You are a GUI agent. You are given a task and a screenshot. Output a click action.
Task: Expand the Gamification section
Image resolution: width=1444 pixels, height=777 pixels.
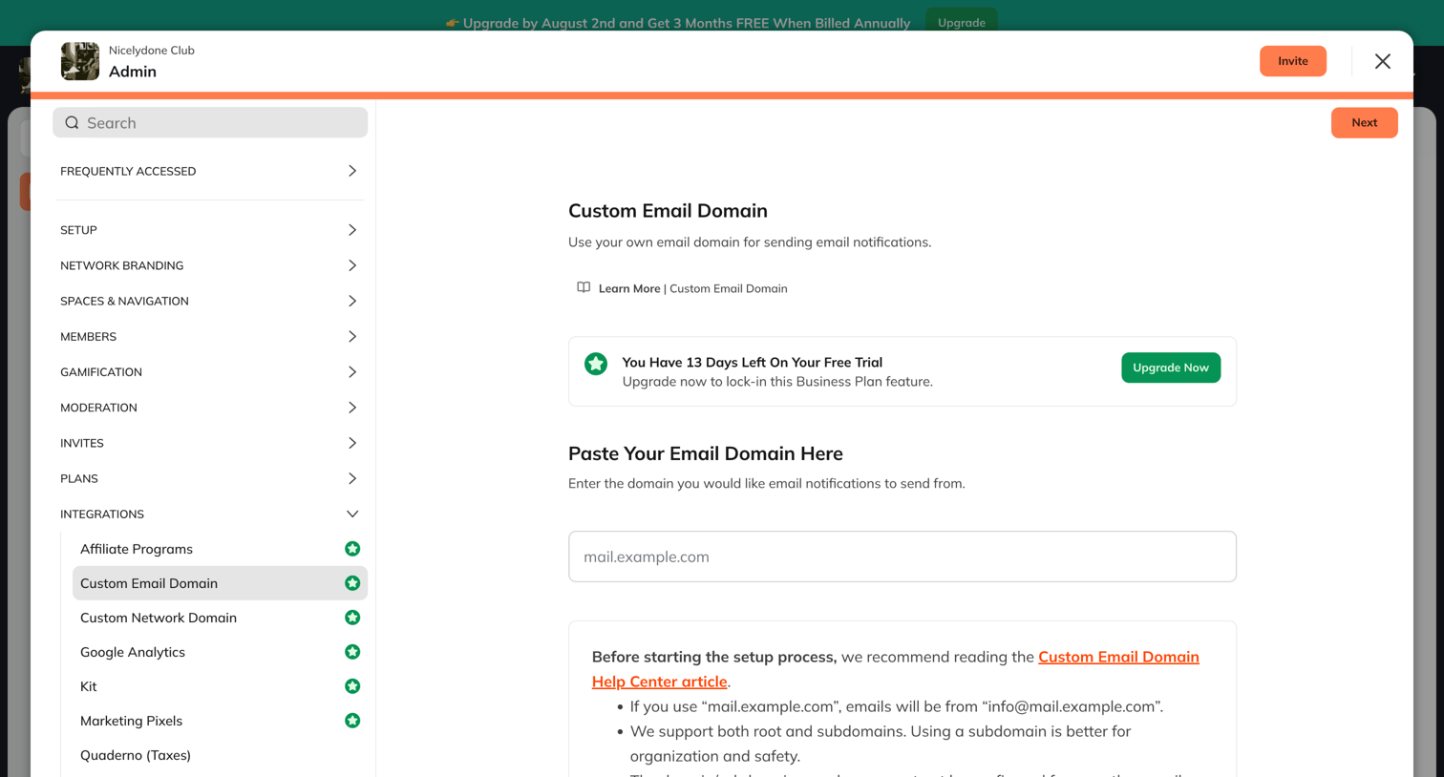(209, 372)
